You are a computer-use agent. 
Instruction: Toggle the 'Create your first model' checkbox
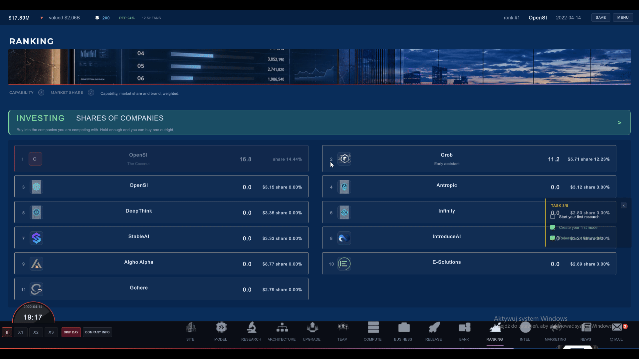[x=553, y=227]
